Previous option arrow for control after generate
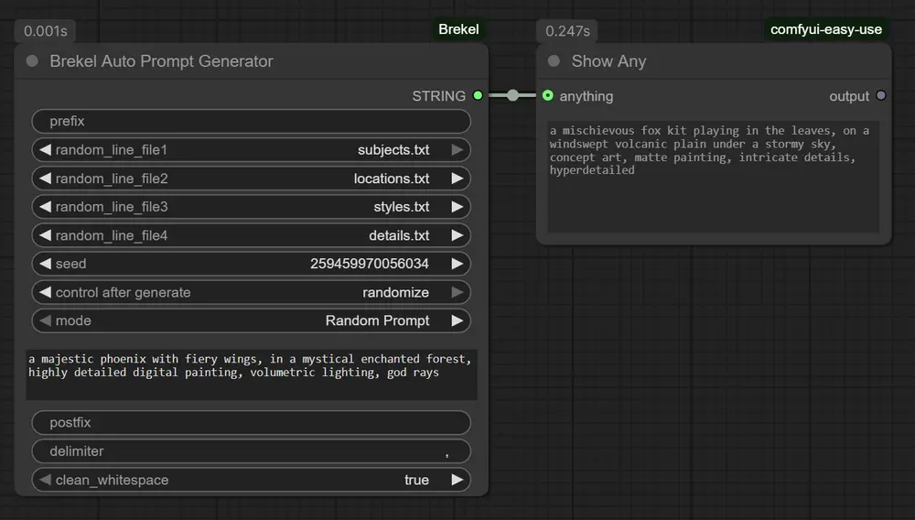Viewport: 915px width, 520px height. [x=45, y=292]
